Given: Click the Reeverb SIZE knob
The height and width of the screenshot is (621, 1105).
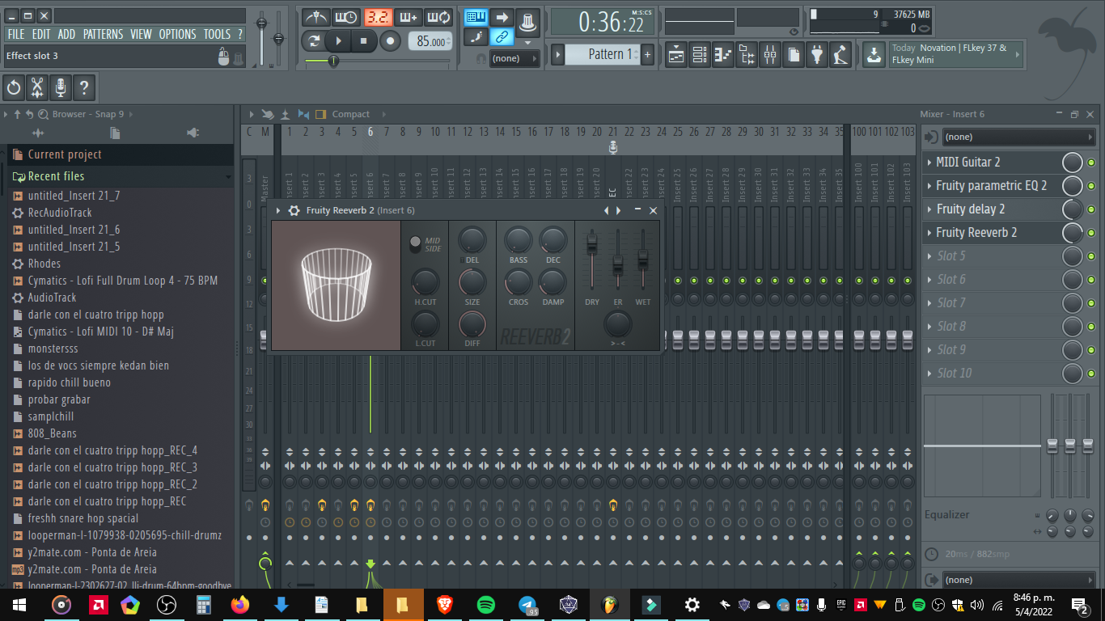Looking at the screenshot, I should 472,282.
